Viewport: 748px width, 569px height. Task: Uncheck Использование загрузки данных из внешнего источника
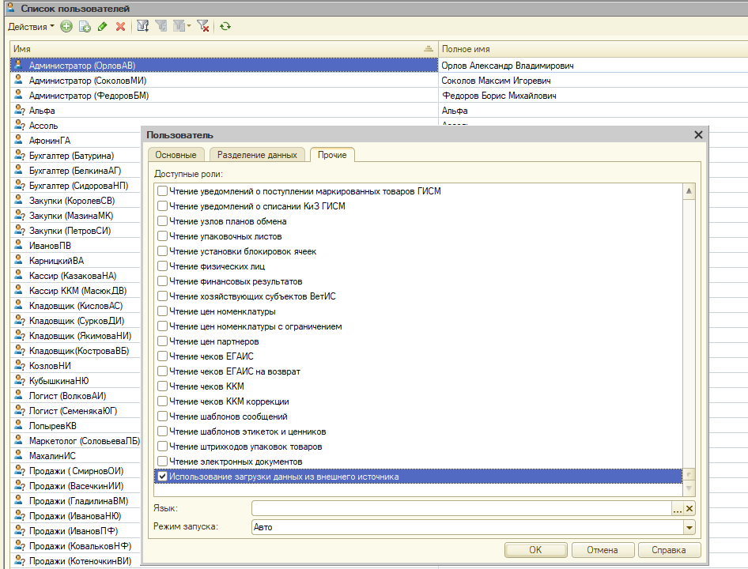pyautogui.click(x=162, y=477)
